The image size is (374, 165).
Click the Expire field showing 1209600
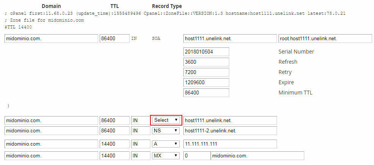[x=206, y=82]
